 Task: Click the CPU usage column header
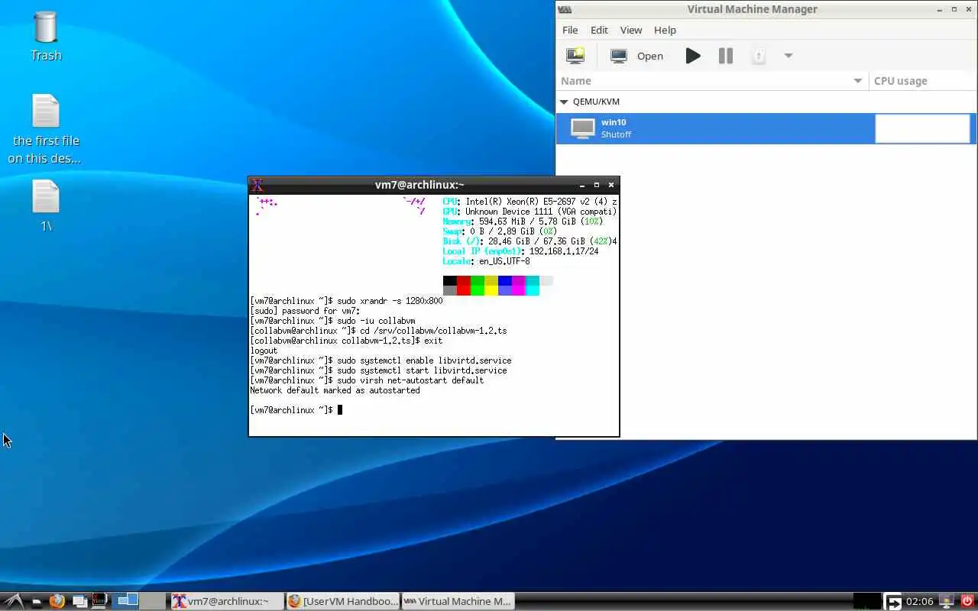click(923, 81)
